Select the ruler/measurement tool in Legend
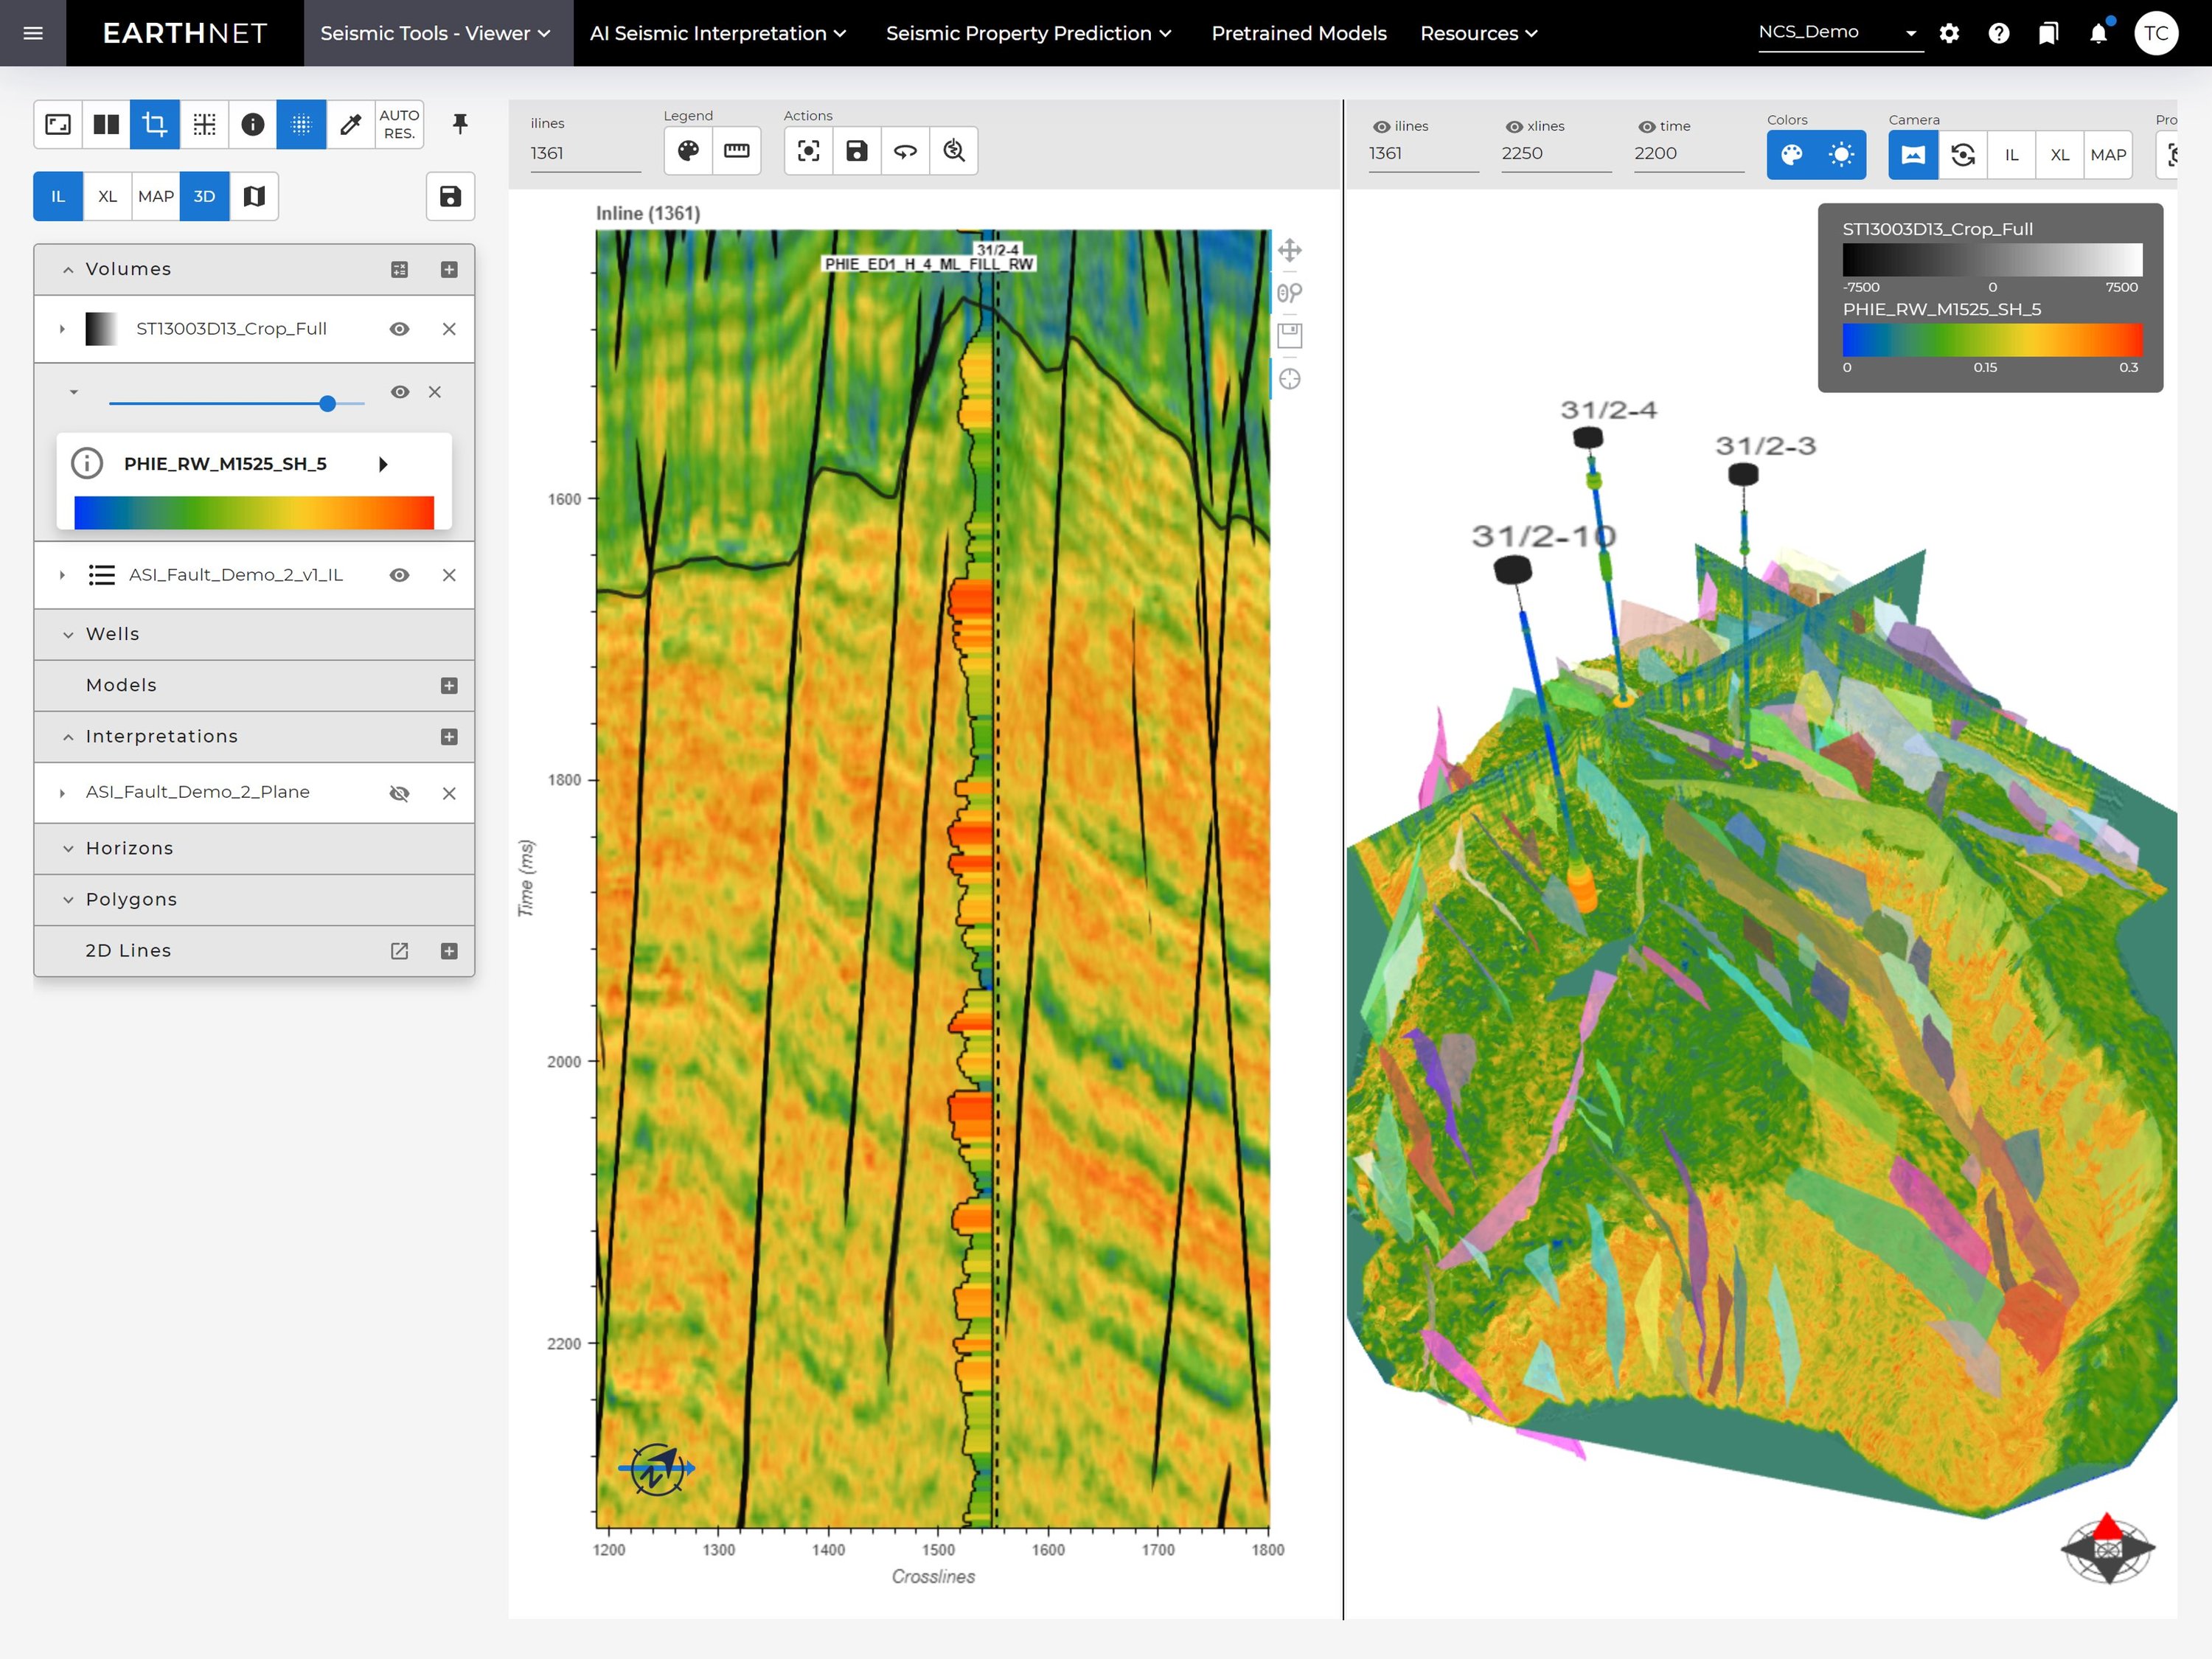The height and width of the screenshot is (1659, 2212). tap(737, 151)
